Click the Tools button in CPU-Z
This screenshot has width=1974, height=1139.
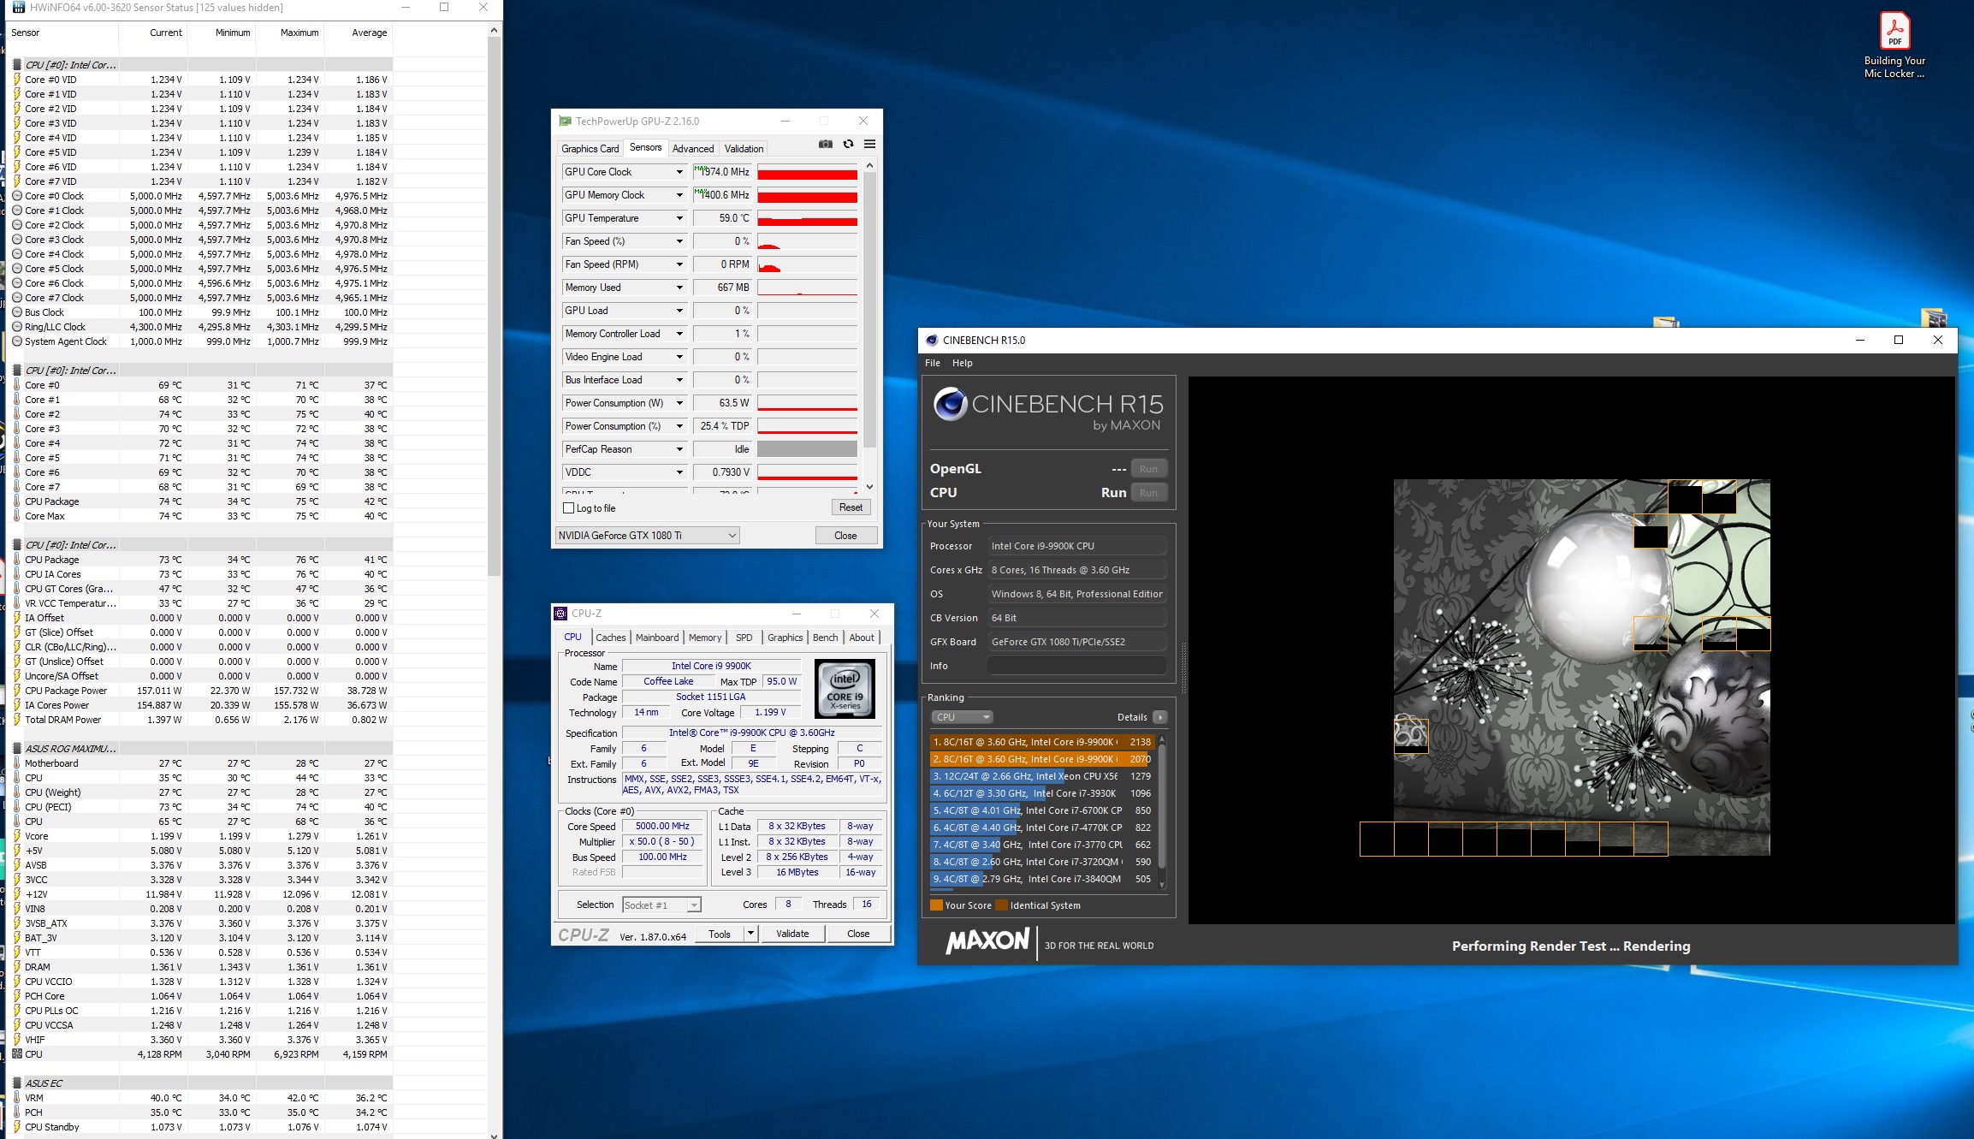(720, 934)
